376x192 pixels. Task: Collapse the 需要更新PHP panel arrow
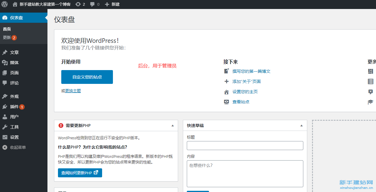(172, 126)
